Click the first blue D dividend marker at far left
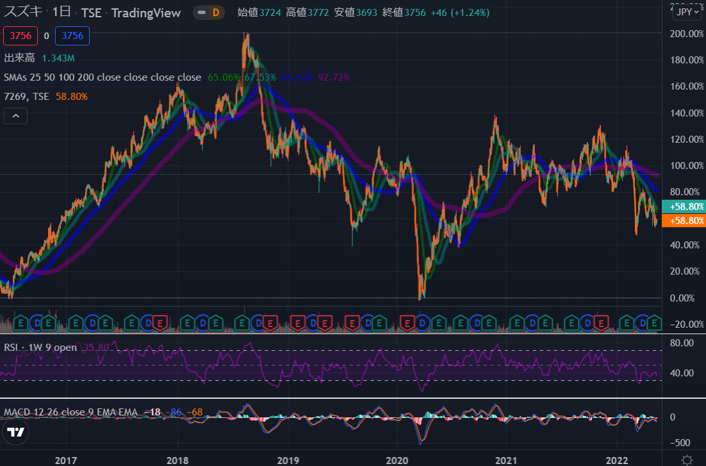 [37, 323]
